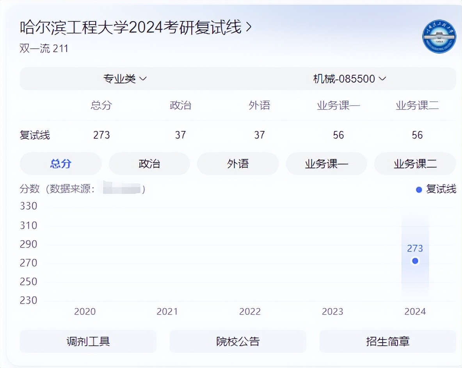462x368 pixels.
Task: Click the 复试线 row label in table
Action: [x=35, y=135]
